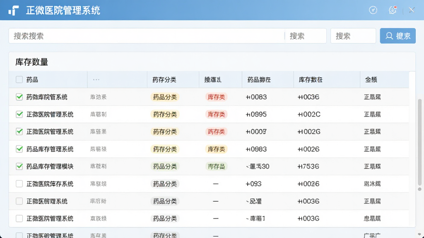The width and height of the screenshot is (424, 238).
Task: Open the compass navigation icon in title bar
Action: [373, 10]
